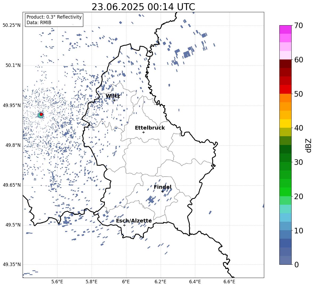Screen dimensions: 315x287
Task: Click the colorbar tick label 10
Action: click(299, 230)
